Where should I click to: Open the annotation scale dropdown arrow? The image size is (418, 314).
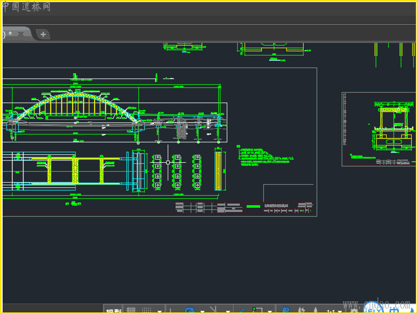pyautogui.click(x=340, y=311)
